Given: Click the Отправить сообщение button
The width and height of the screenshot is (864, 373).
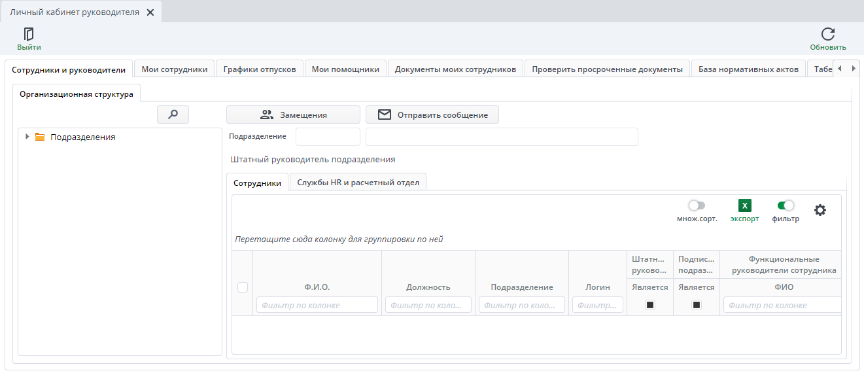Looking at the screenshot, I should tap(432, 115).
